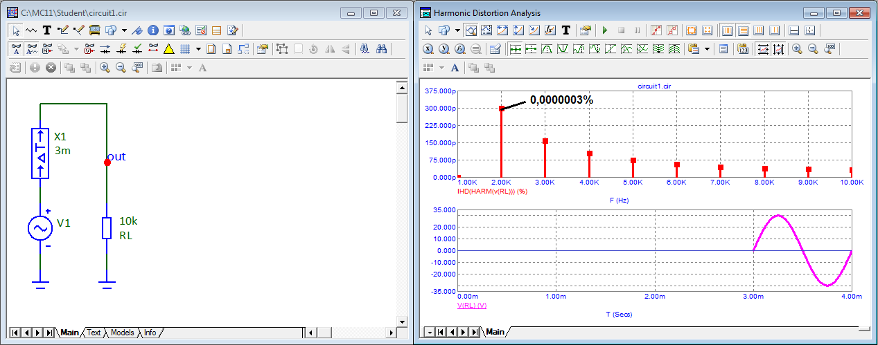
Task: Select Main tab in Harmonic Distortion Analysis window
Action: pos(495,332)
